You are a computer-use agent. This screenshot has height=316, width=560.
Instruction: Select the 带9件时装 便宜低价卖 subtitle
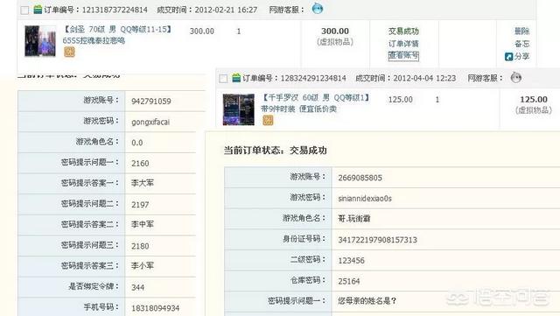coord(298,109)
